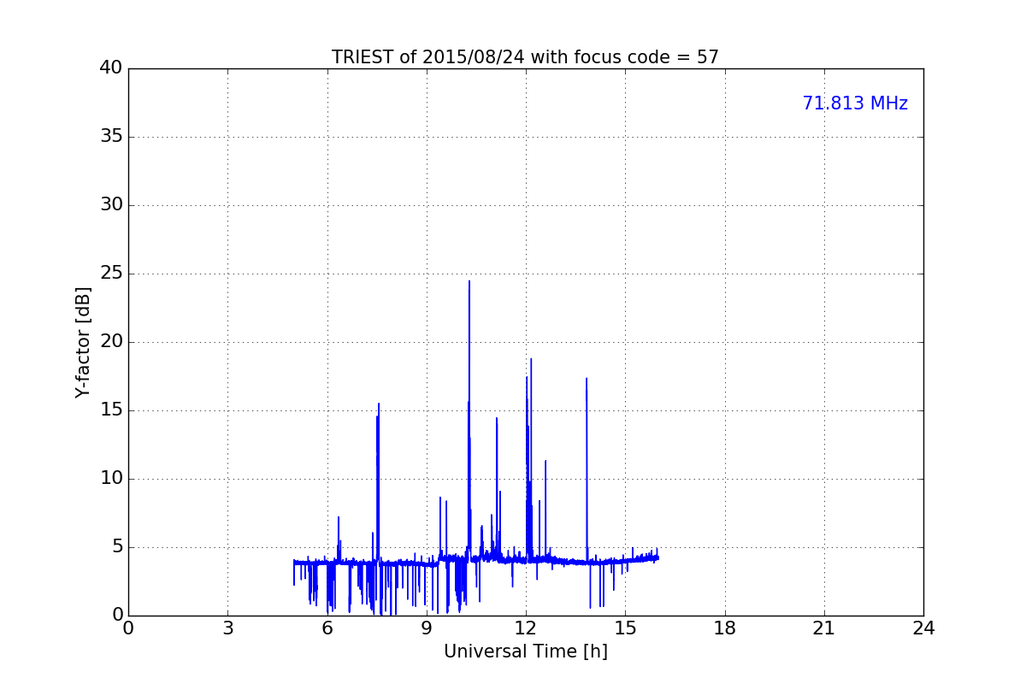Click the y-axis tick label '30'

(110, 205)
